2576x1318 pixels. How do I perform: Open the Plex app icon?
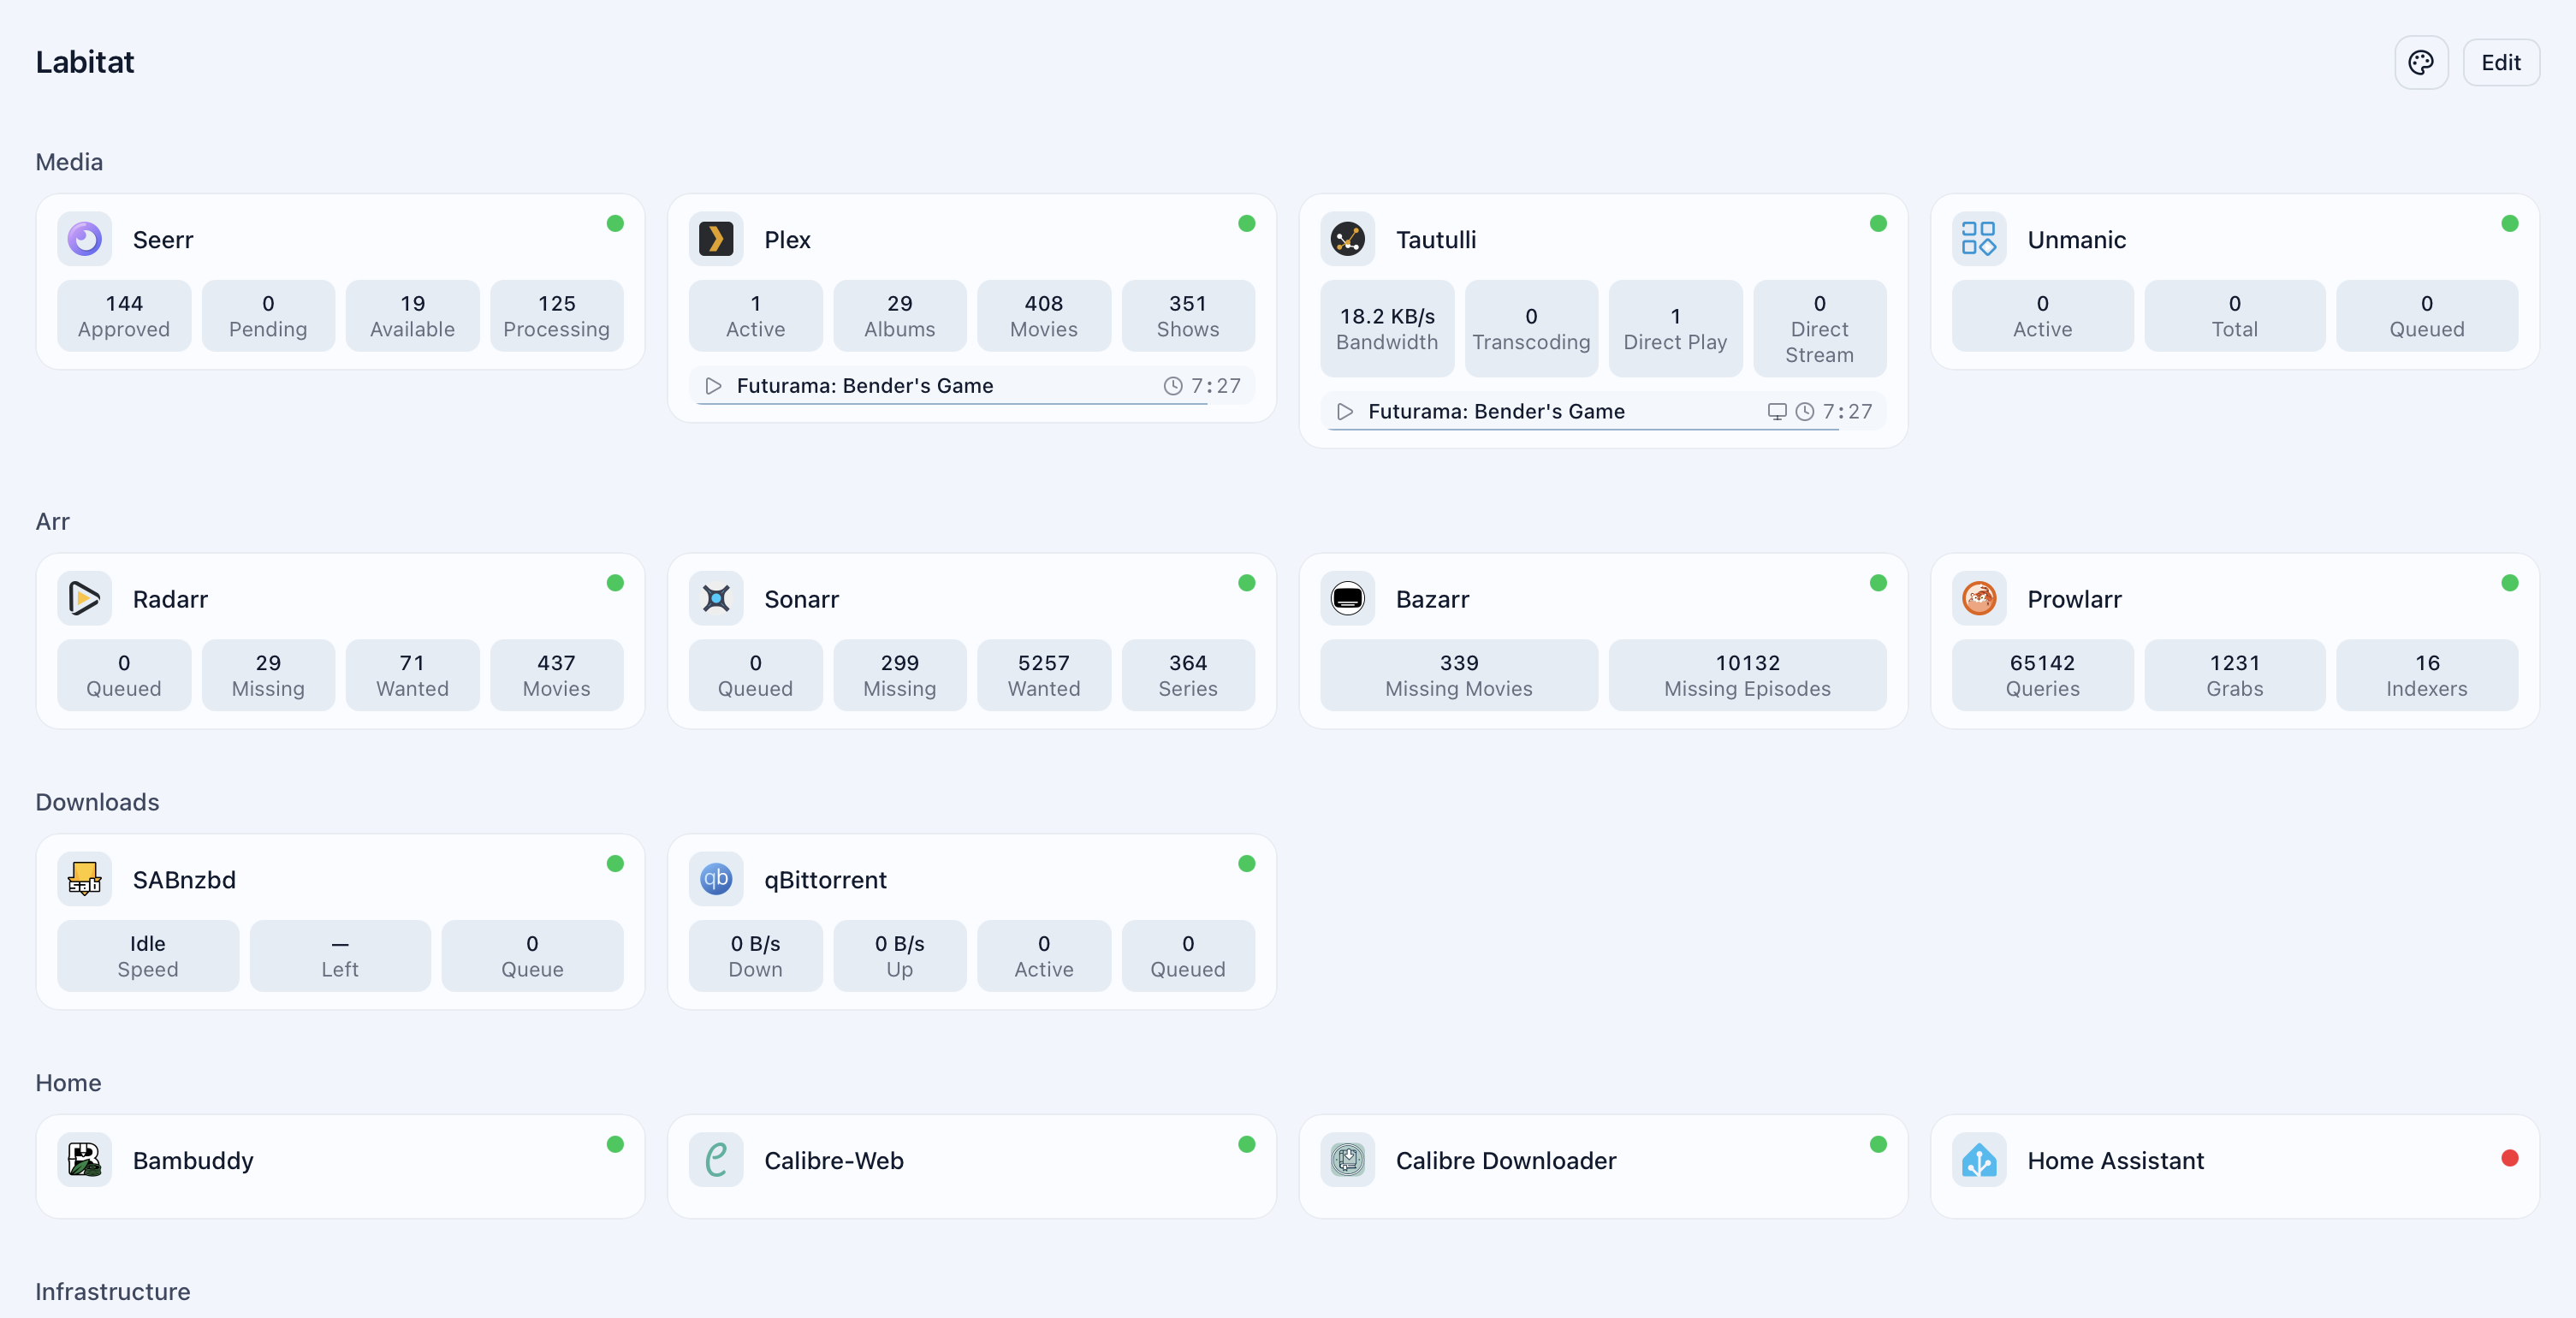pyautogui.click(x=716, y=239)
